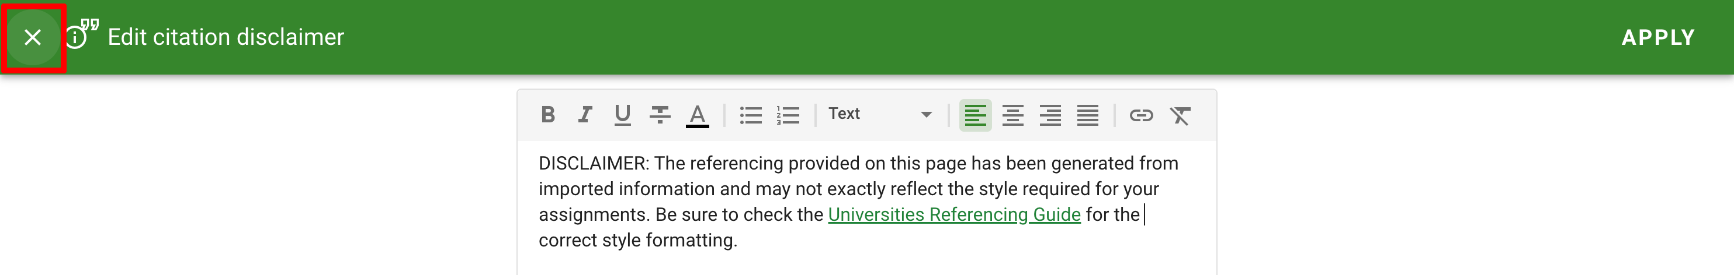Screen dimensions: 1734x275
Task: Click the 'Edit citation disclaimer' title
Action: (226, 37)
